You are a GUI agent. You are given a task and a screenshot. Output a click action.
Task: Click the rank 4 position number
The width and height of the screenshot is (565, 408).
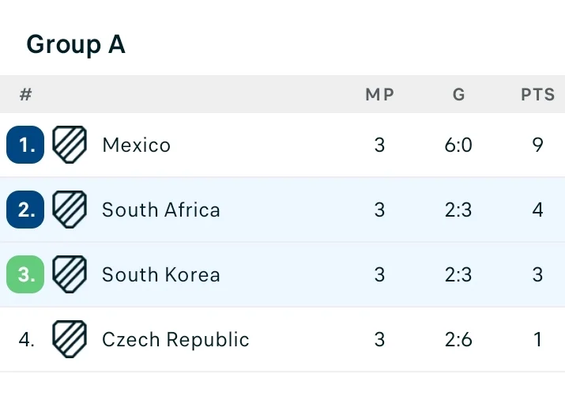pyautogui.click(x=26, y=339)
